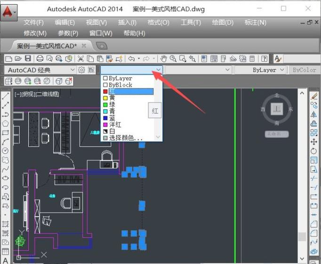321x264 pixels.
Task: Choose 选择颜色... from the color list
Action: coord(125,138)
